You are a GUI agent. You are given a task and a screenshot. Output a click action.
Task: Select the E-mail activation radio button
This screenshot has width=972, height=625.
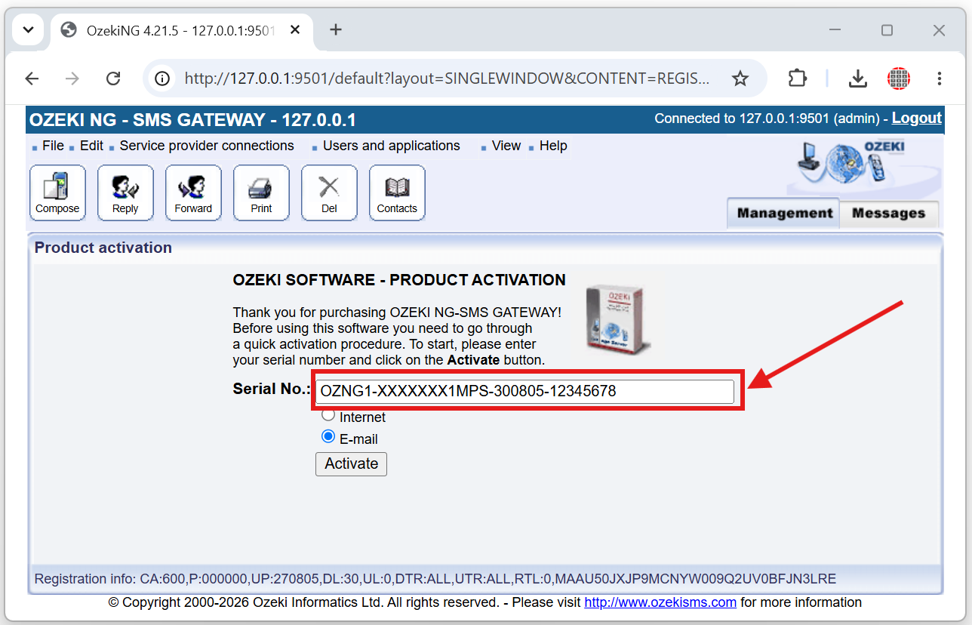pyautogui.click(x=328, y=436)
